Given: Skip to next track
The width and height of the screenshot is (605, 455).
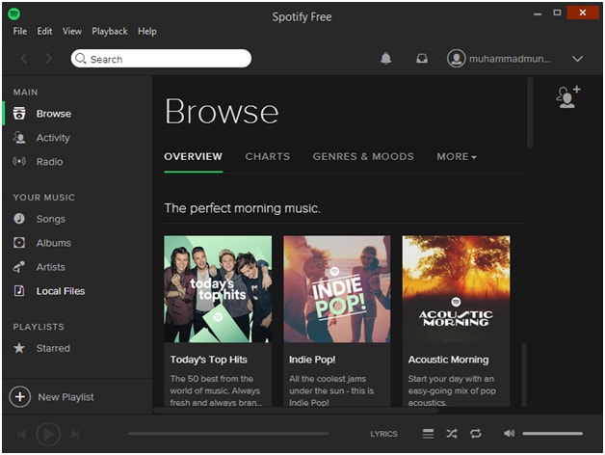Looking at the screenshot, I should (75, 435).
